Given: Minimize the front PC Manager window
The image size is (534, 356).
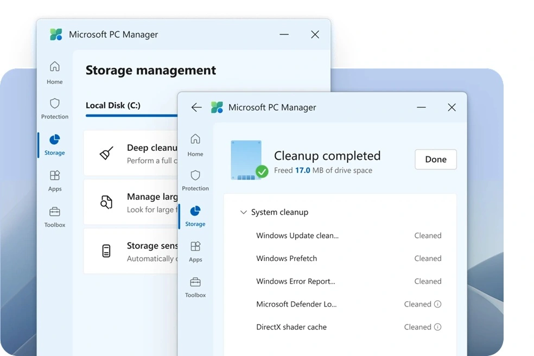Looking at the screenshot, I should [x=421, y=107].
